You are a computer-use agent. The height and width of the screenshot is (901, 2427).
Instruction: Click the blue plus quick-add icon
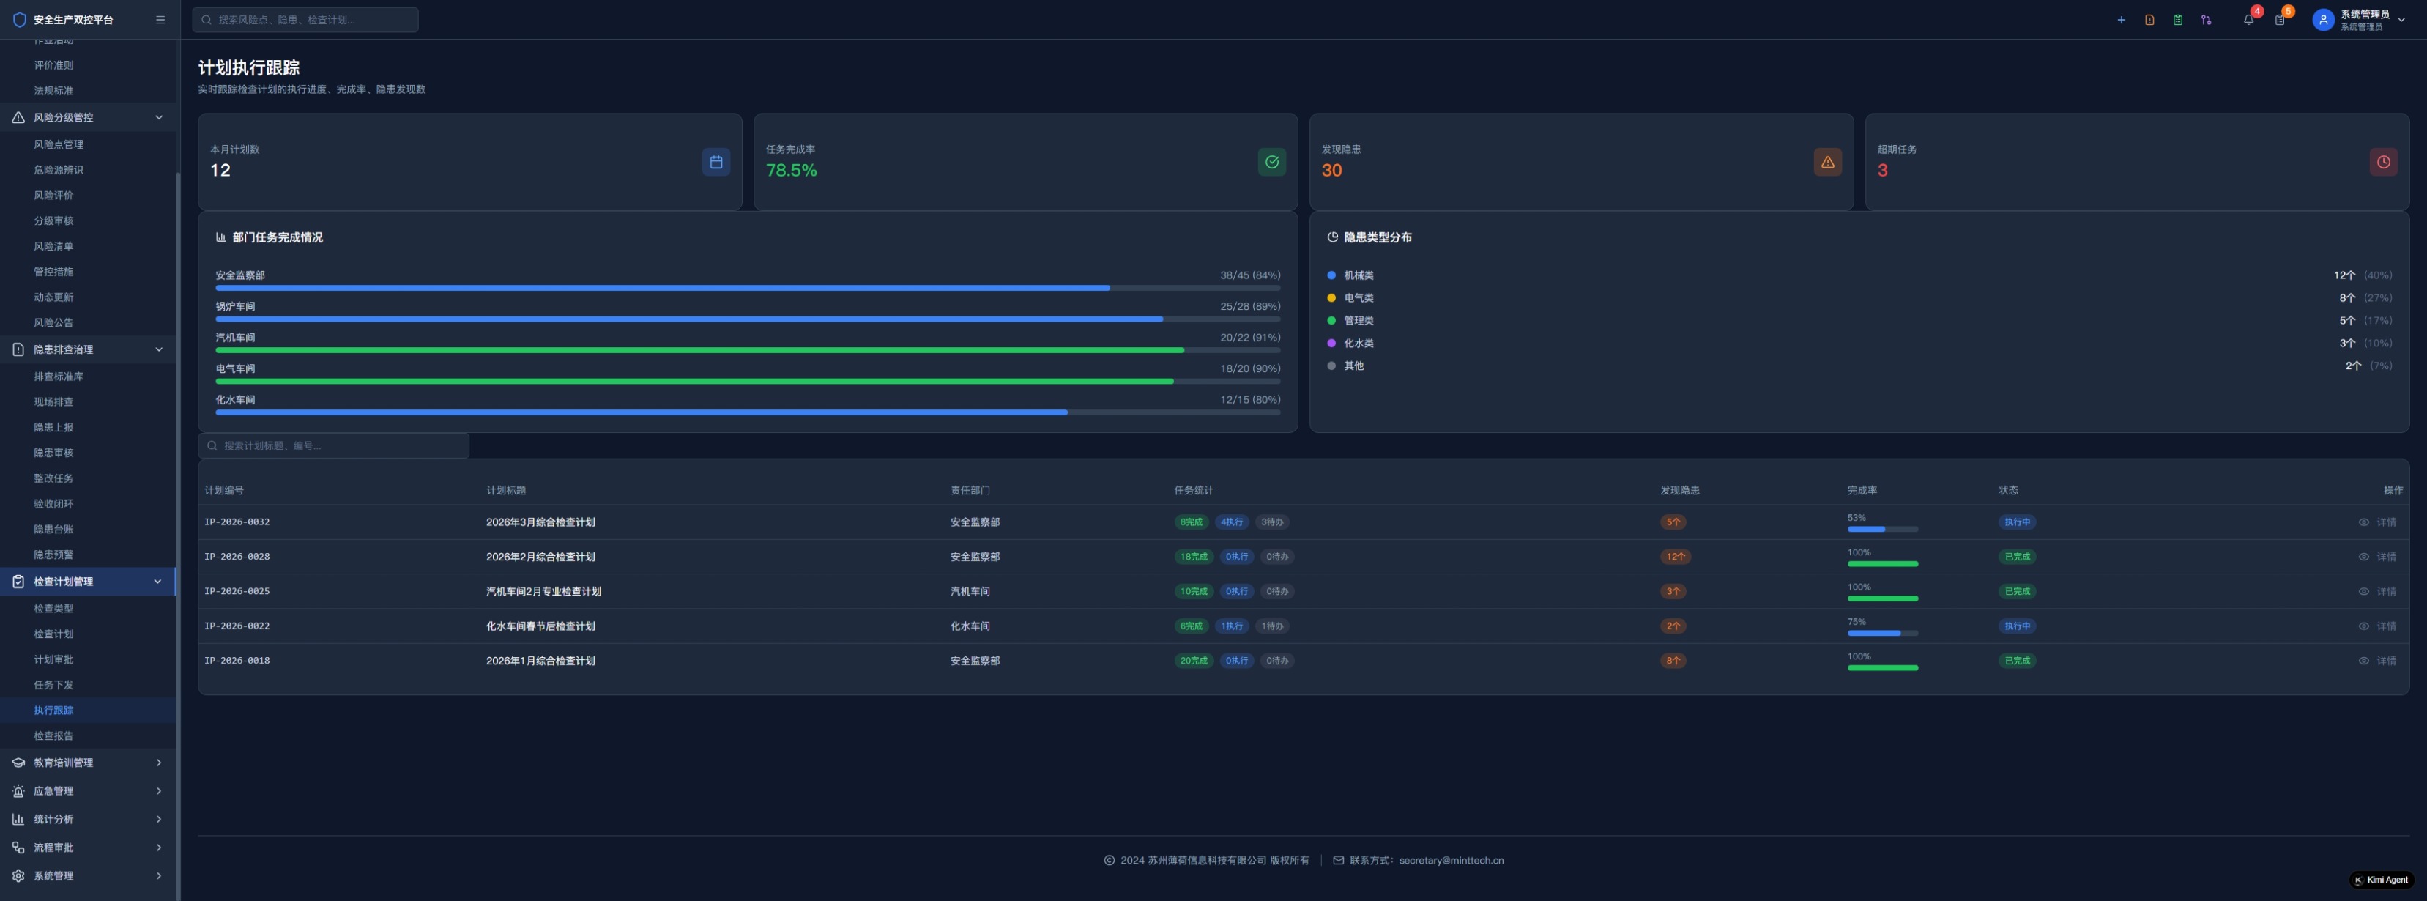click(x=2121, y=20)
